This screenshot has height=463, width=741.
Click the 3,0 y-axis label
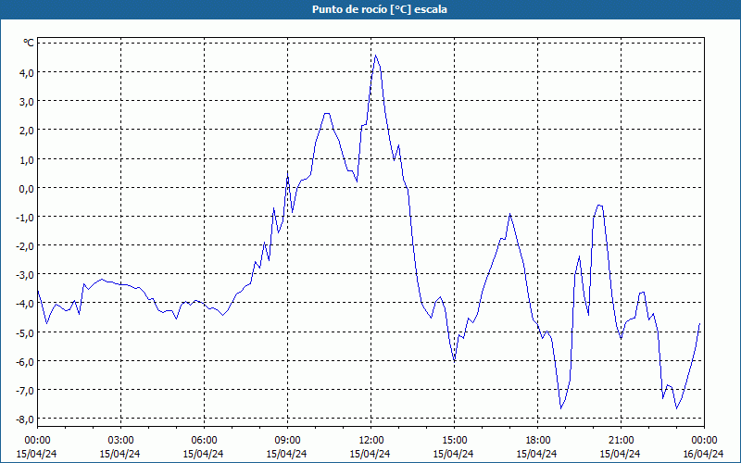[27, 101]
